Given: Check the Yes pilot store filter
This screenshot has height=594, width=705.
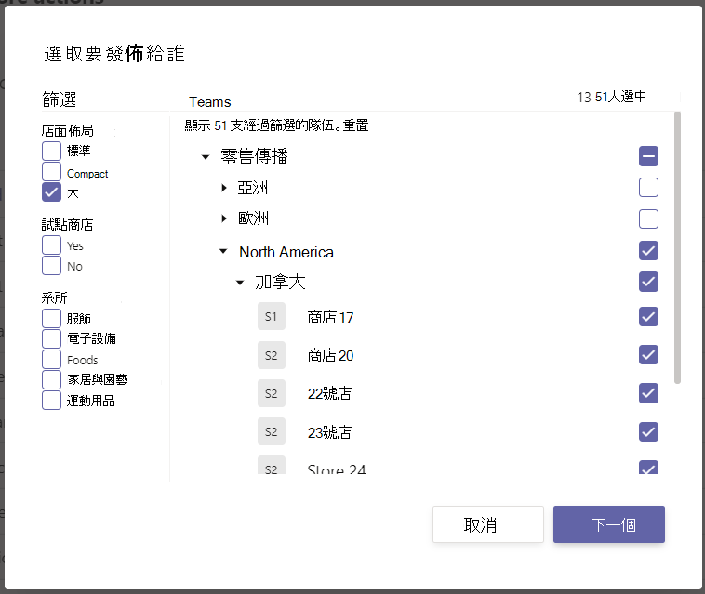Looking at the screenshot, I should click(x=51, y=245).
